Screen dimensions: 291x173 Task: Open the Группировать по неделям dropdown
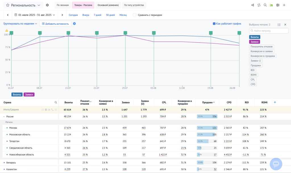pos(20,24)
